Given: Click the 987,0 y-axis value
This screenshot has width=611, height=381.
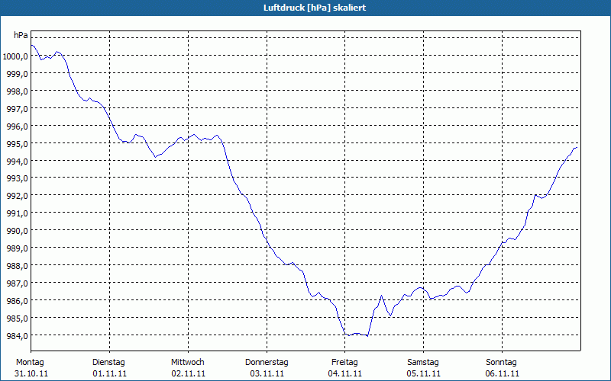Looking at the screenshot, I should 18,283.
